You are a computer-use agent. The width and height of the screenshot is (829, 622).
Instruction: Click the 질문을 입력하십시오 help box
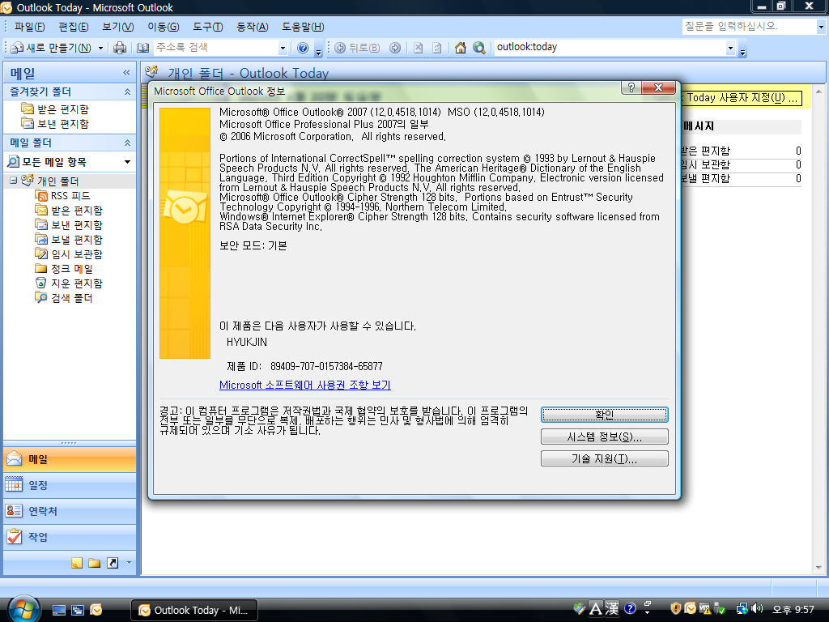[749, 27]
